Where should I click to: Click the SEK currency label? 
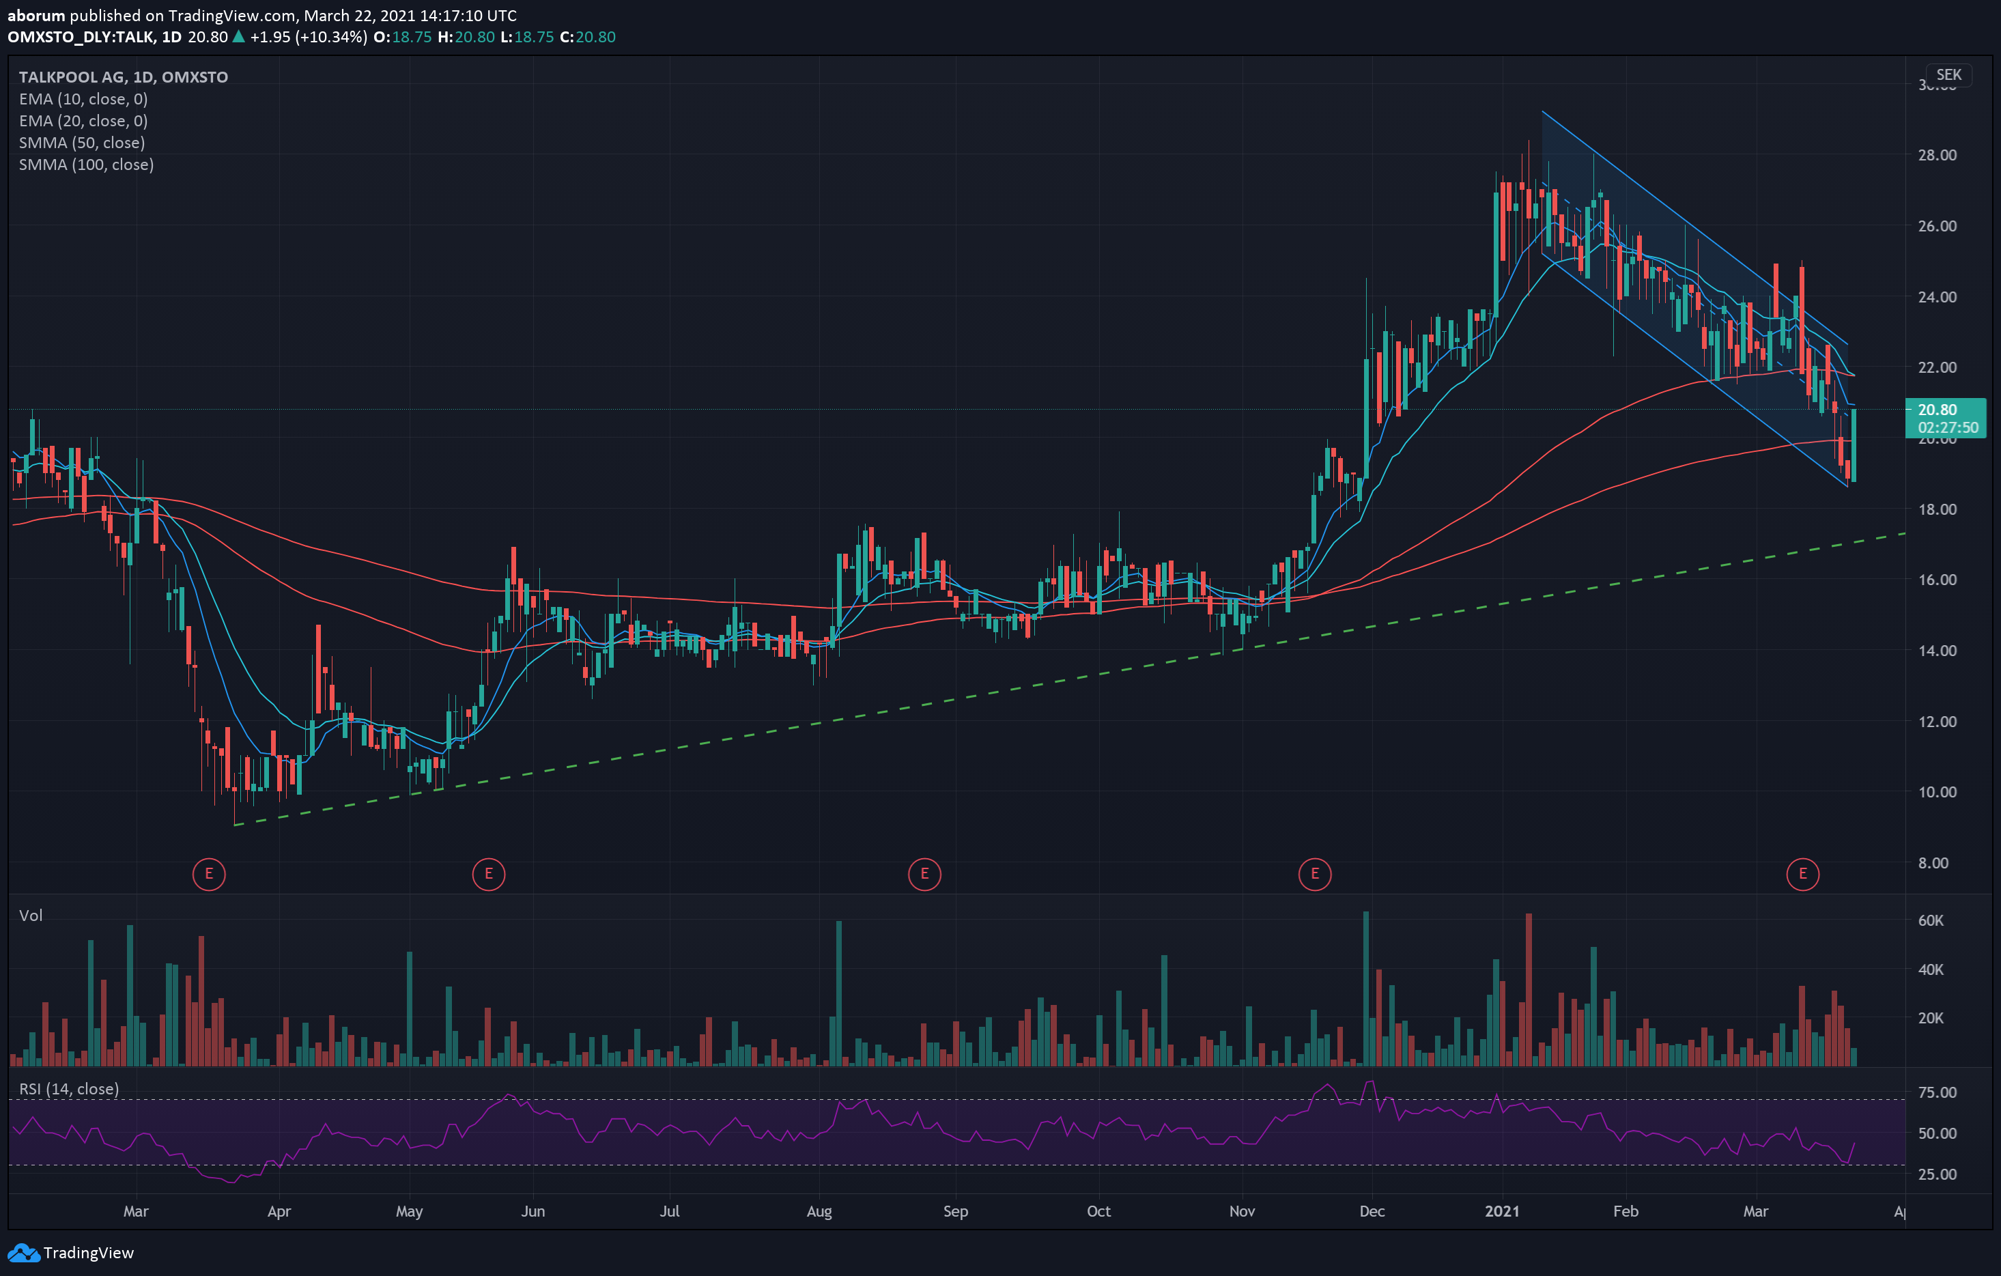pyautogui.click(x=1948, y=75)
